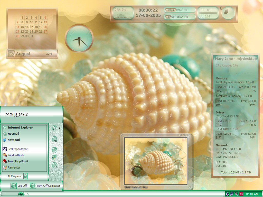Click Log Off button

pyautogui.click(x=19, y=186)
